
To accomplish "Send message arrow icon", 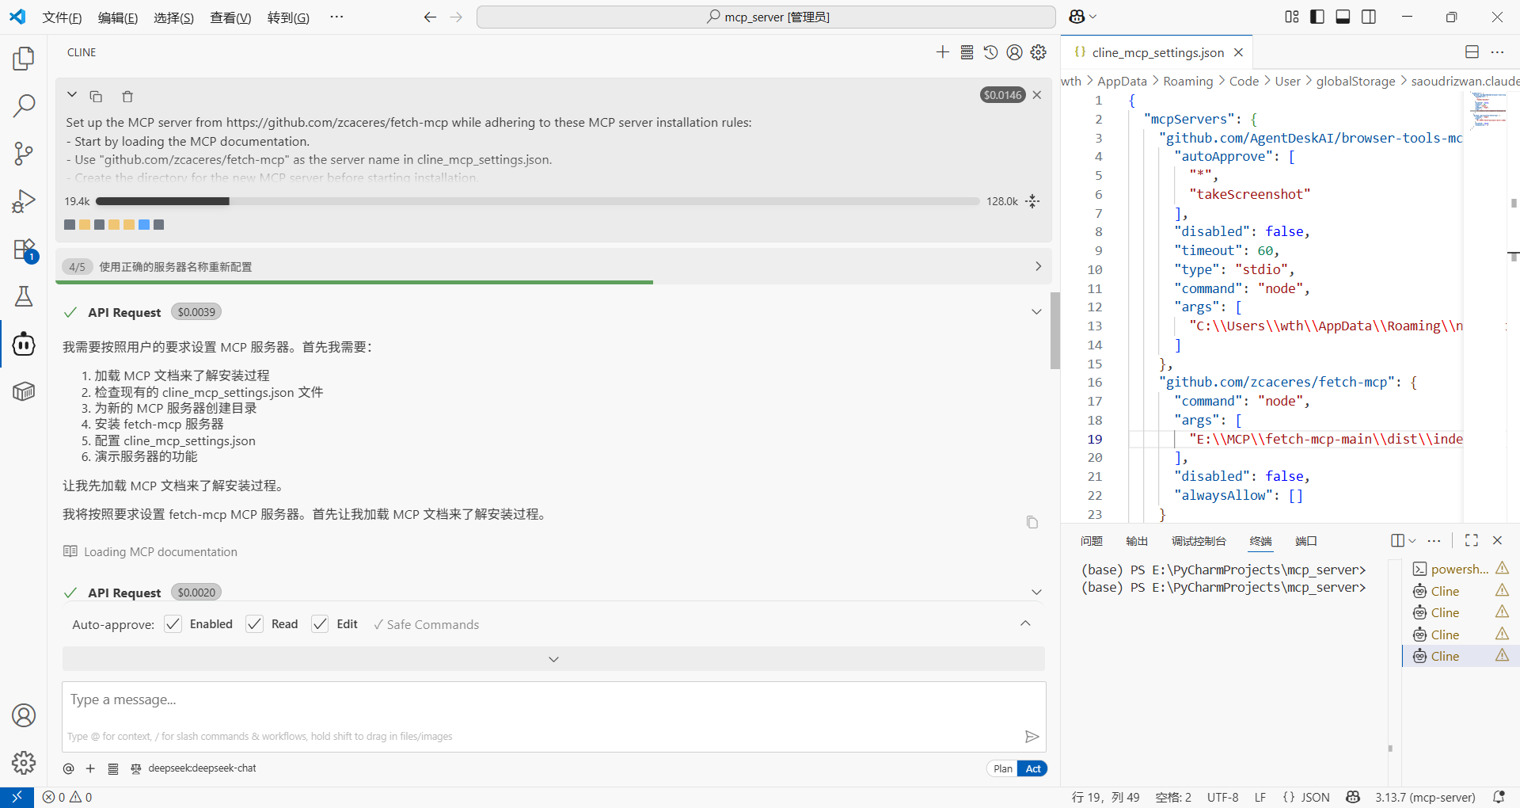I will coord(1032,737).
